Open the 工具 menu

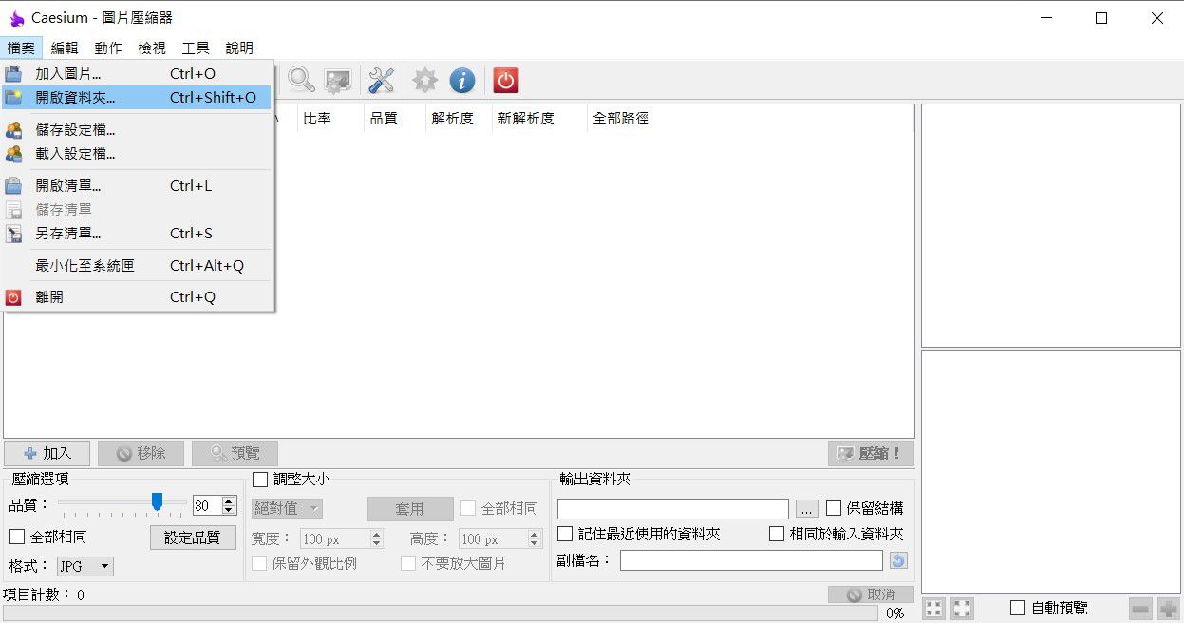click(x=196, y=47)
